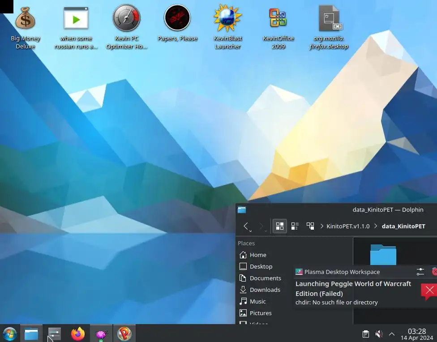Open the clipboard tray icon

click(366, 333)
